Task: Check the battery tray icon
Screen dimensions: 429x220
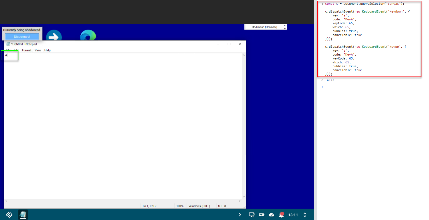Action: click(261, 215)
